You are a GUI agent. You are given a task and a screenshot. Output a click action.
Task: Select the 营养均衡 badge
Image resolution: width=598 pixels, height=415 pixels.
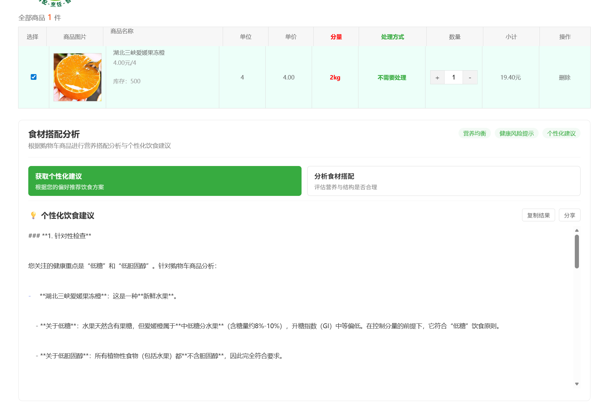click(x=474, y=133)
